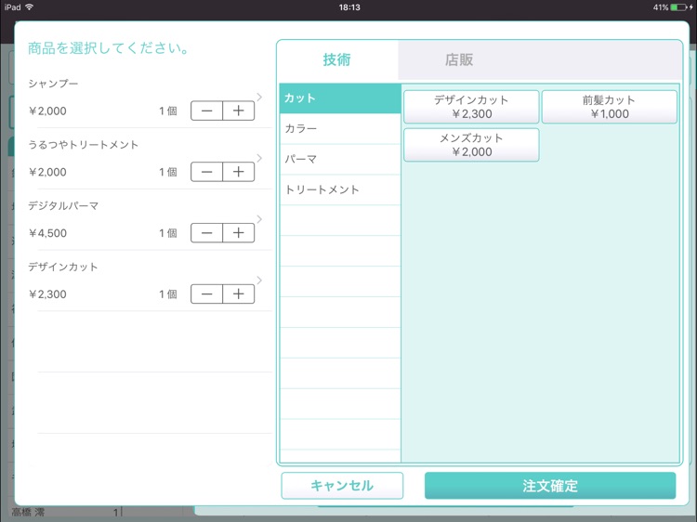Increase うるつやトリートメント quantity with plus

(x=239, y=172)
